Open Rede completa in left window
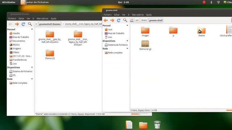Image resolution: width=232 pixels, height=130 pixels. point(18,83)
